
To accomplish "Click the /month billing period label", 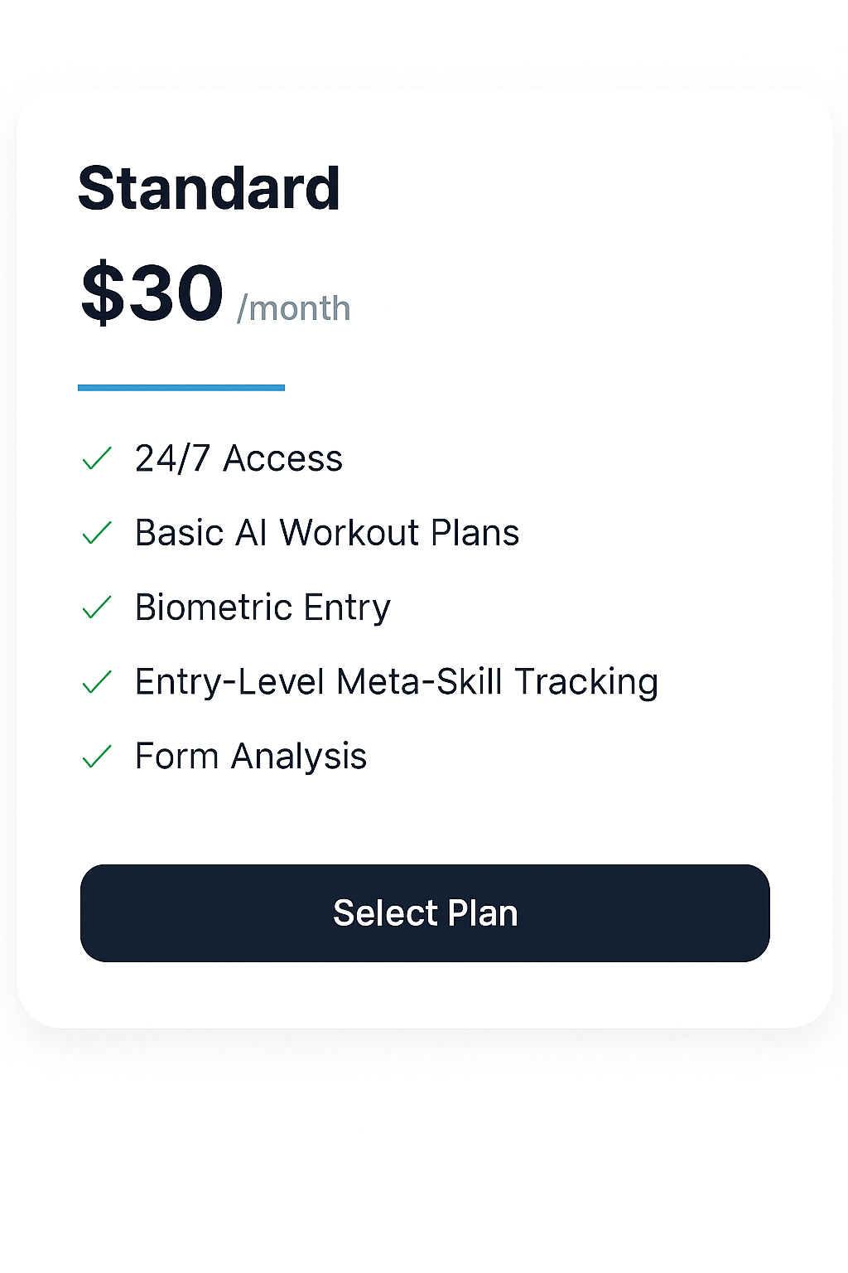I will click(294, 308).
